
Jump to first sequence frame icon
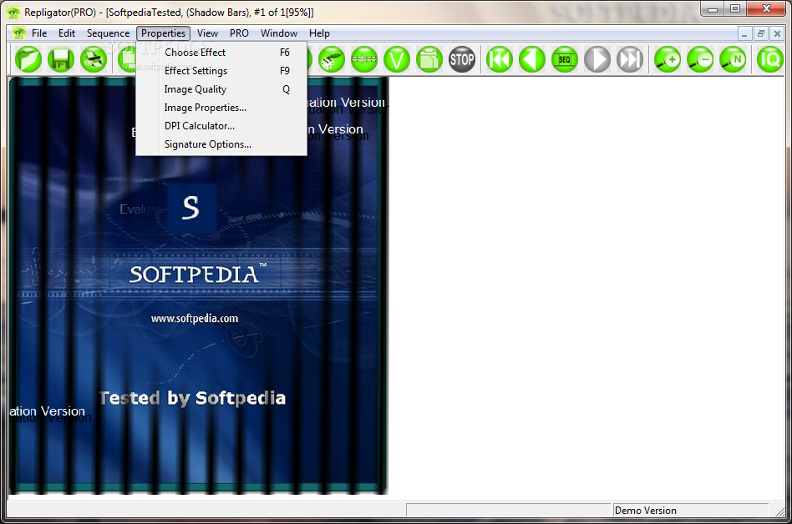point(500,59)
